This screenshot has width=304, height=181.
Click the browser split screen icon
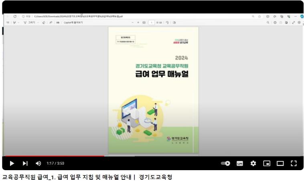268,16
